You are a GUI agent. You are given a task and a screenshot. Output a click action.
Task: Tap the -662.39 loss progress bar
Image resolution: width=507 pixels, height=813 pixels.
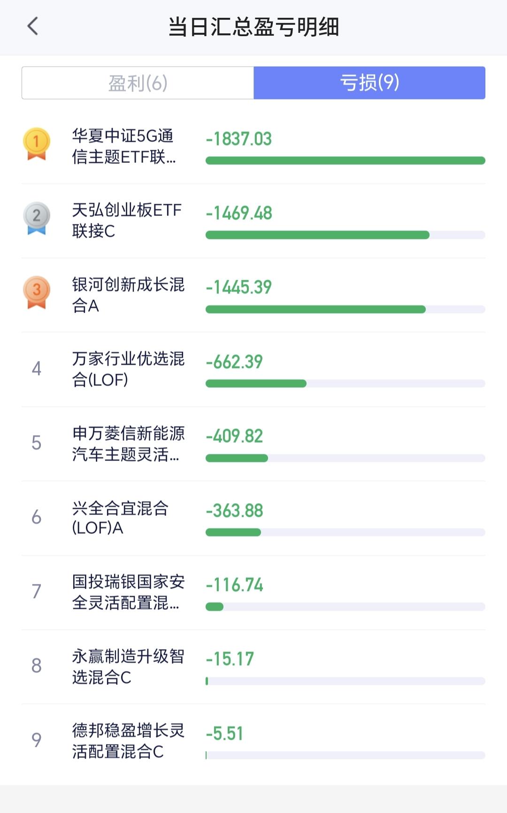(x=345, y=383)
